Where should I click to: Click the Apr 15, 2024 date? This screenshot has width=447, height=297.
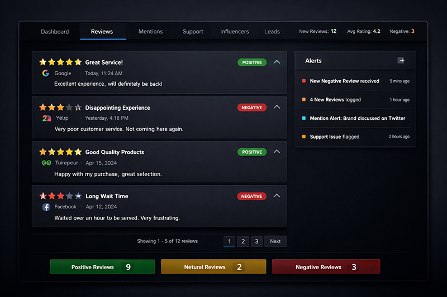101,163
